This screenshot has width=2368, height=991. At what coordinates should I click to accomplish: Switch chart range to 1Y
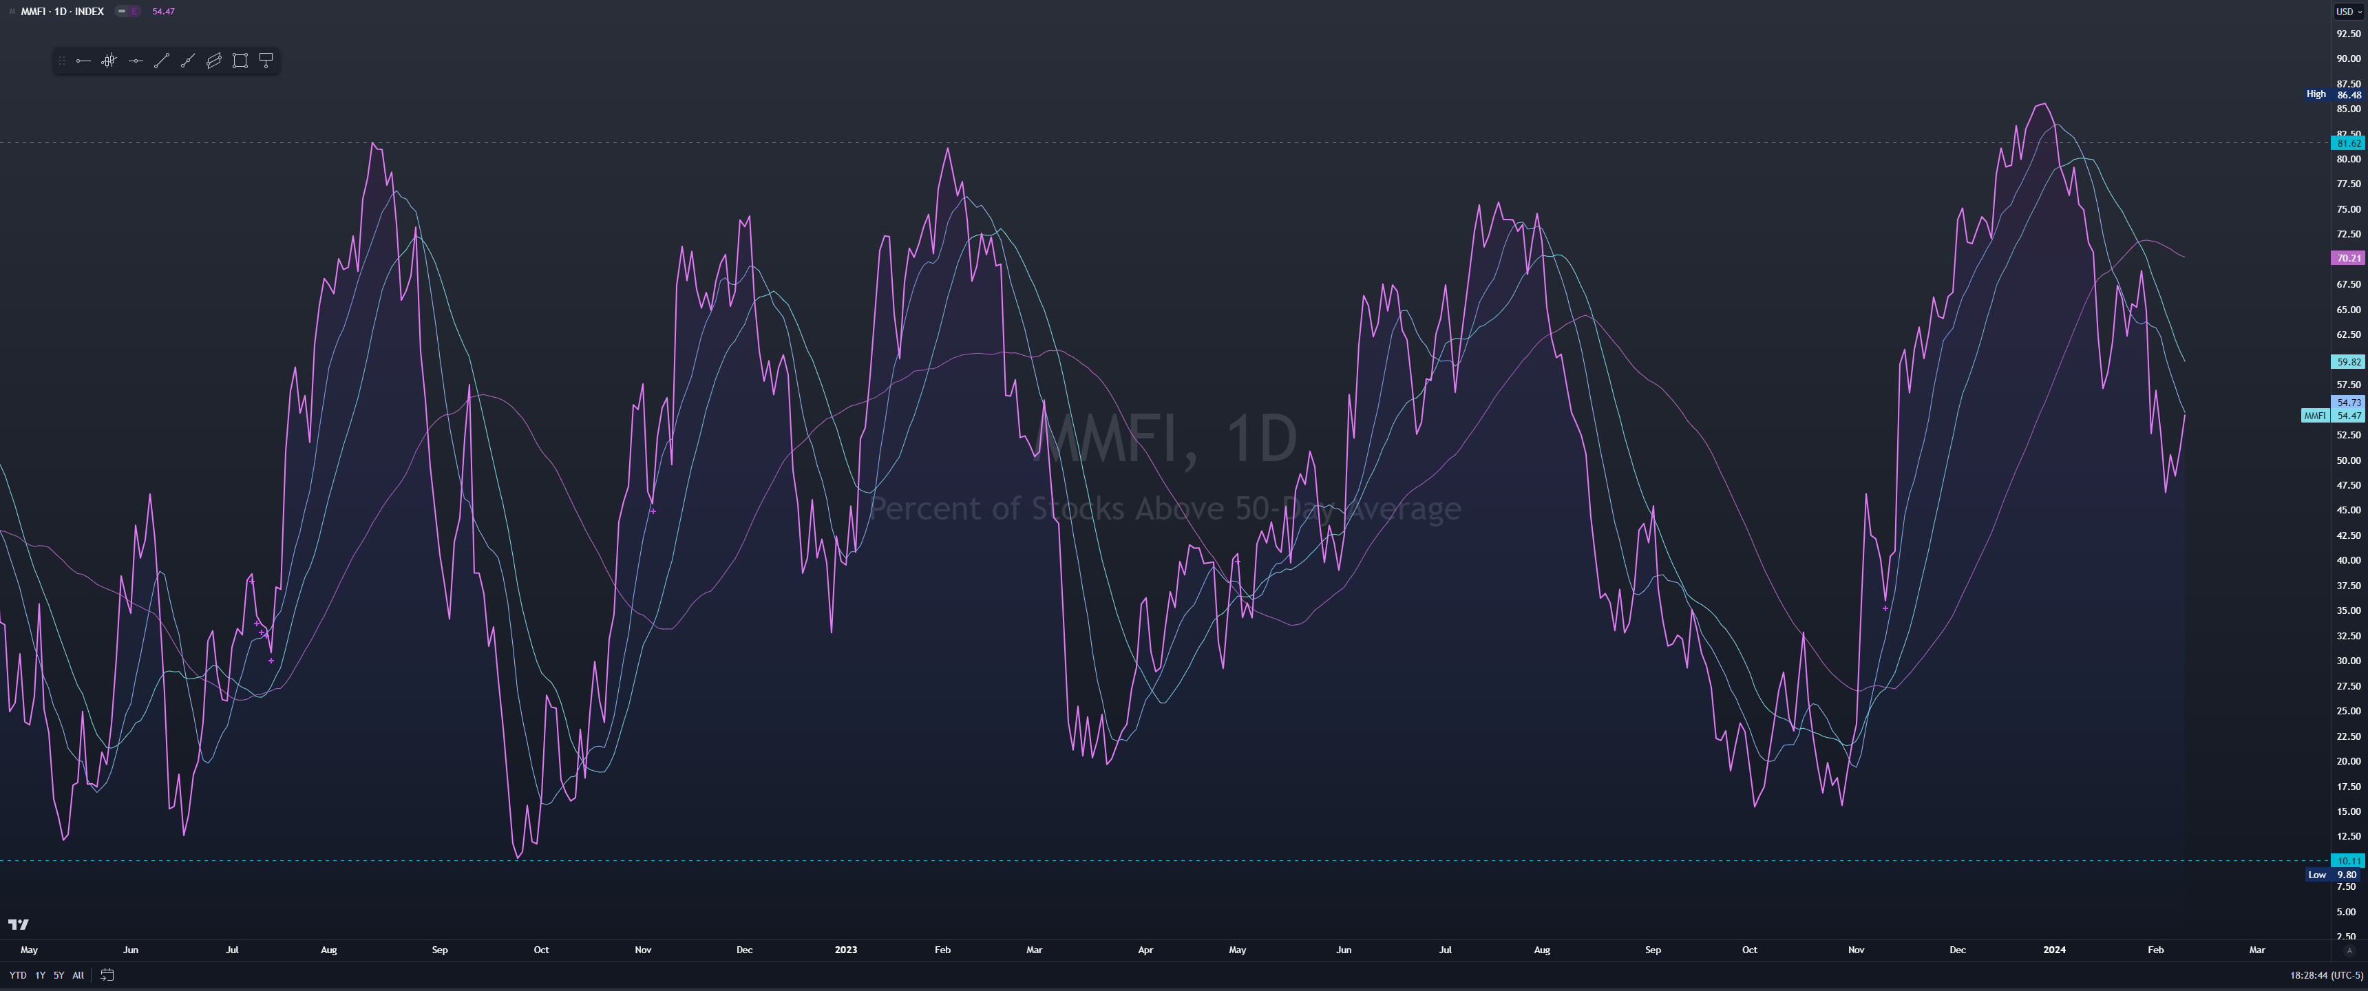pos(41,975)
